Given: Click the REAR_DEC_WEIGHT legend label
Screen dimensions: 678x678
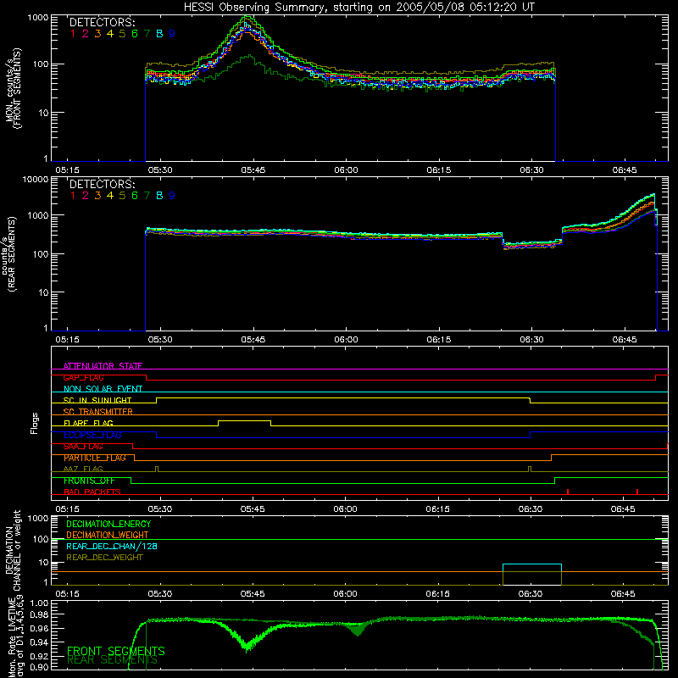Looking at the screenshot, I should (x=104, y=558).
